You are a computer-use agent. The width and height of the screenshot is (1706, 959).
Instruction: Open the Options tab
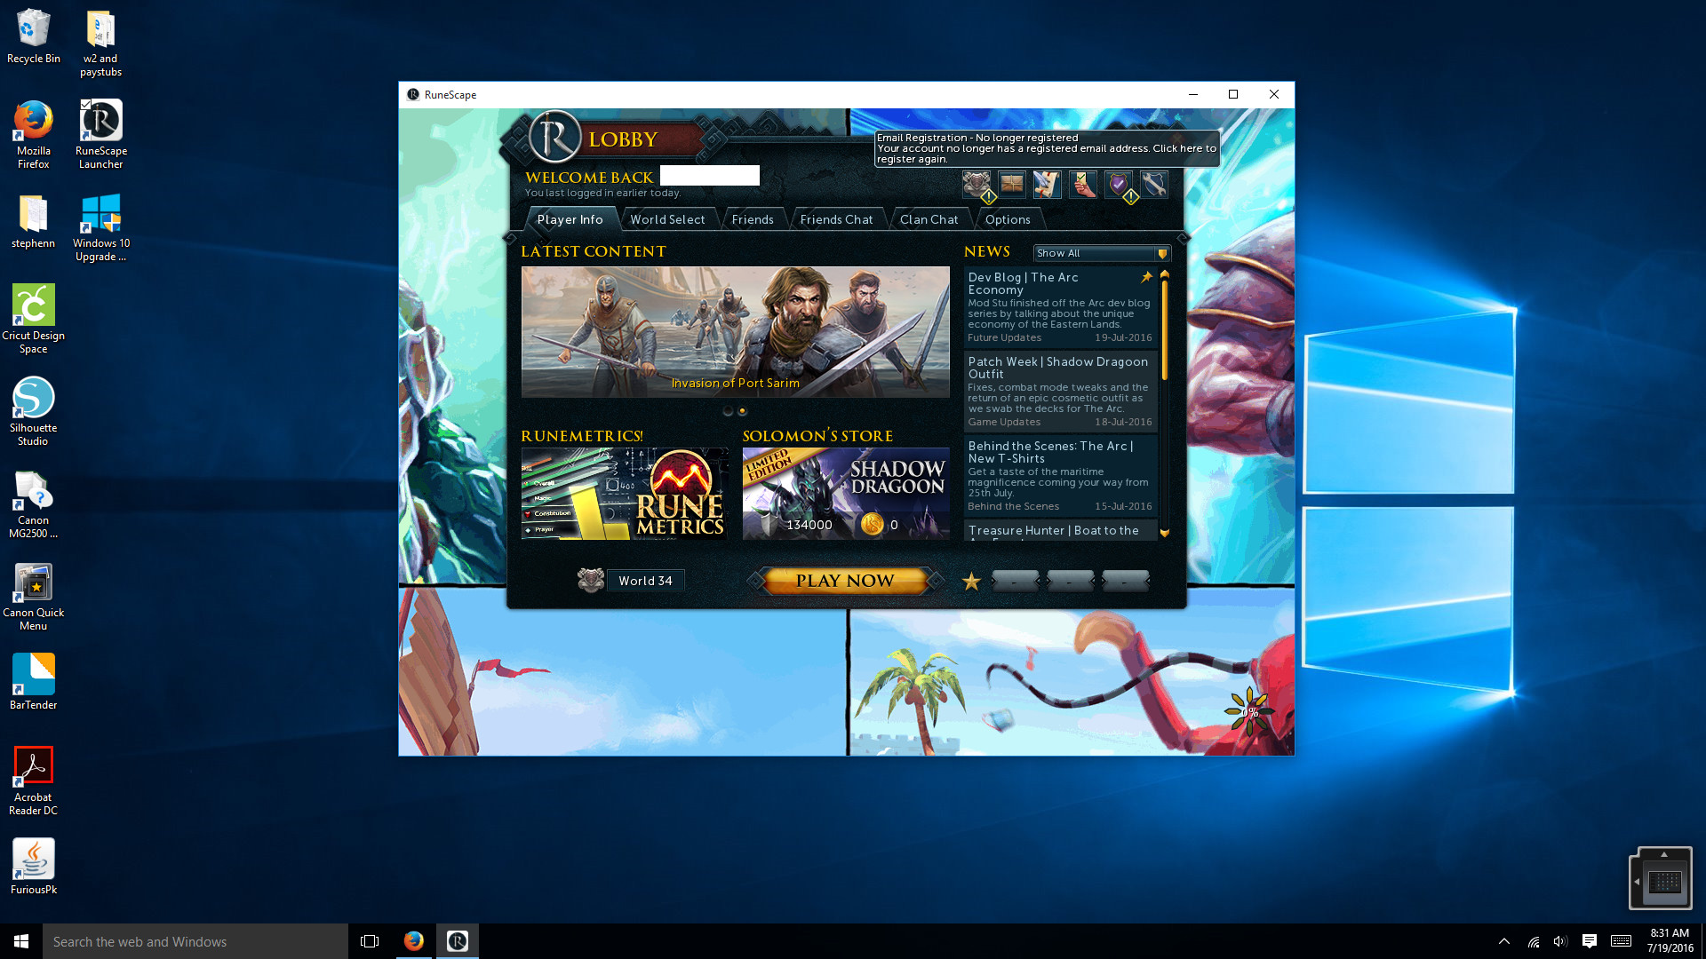click(1008, 219)
